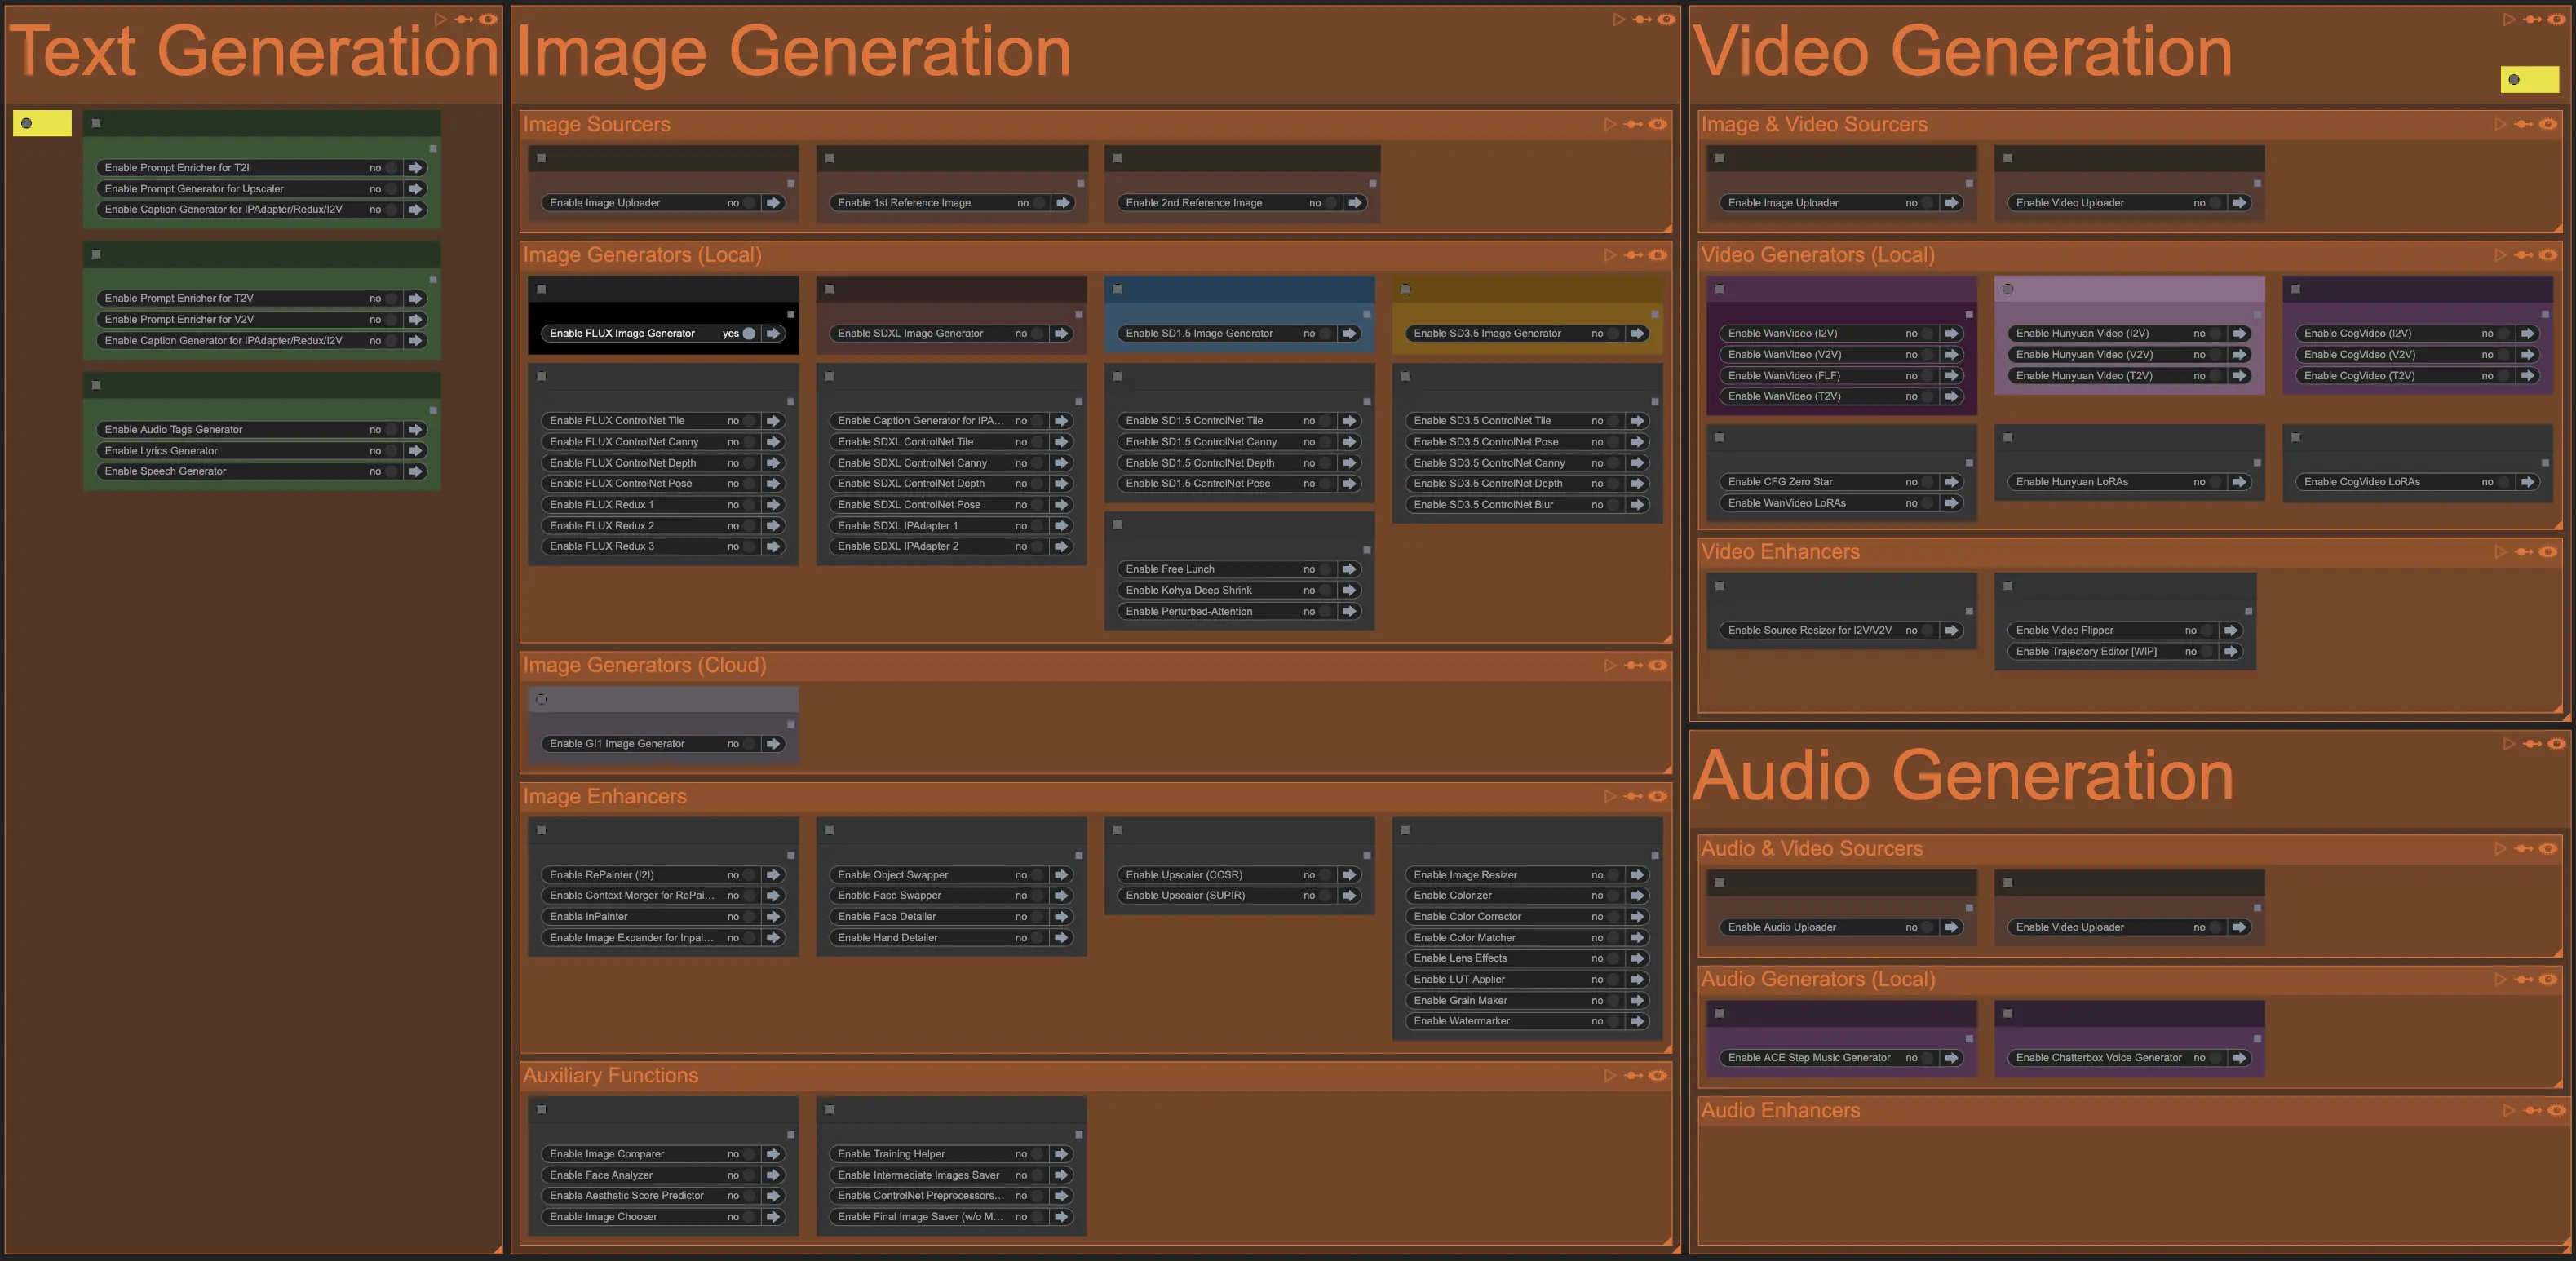This screenshot has width=2576, height=1261.
Task: Toggle Enable Face Swapper on
Action: [1037, 895]
